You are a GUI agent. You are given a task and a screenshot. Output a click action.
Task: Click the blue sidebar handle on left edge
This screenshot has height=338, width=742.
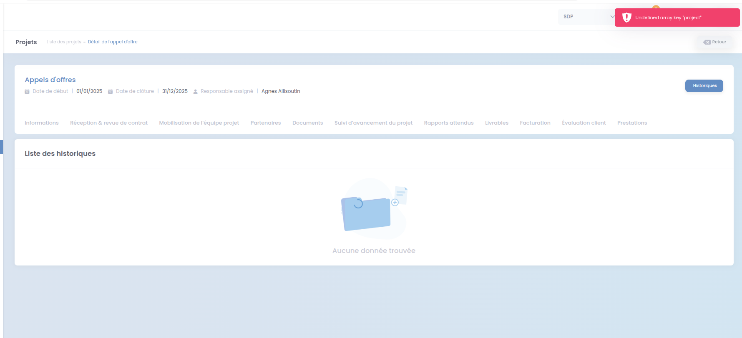point(1,147)
